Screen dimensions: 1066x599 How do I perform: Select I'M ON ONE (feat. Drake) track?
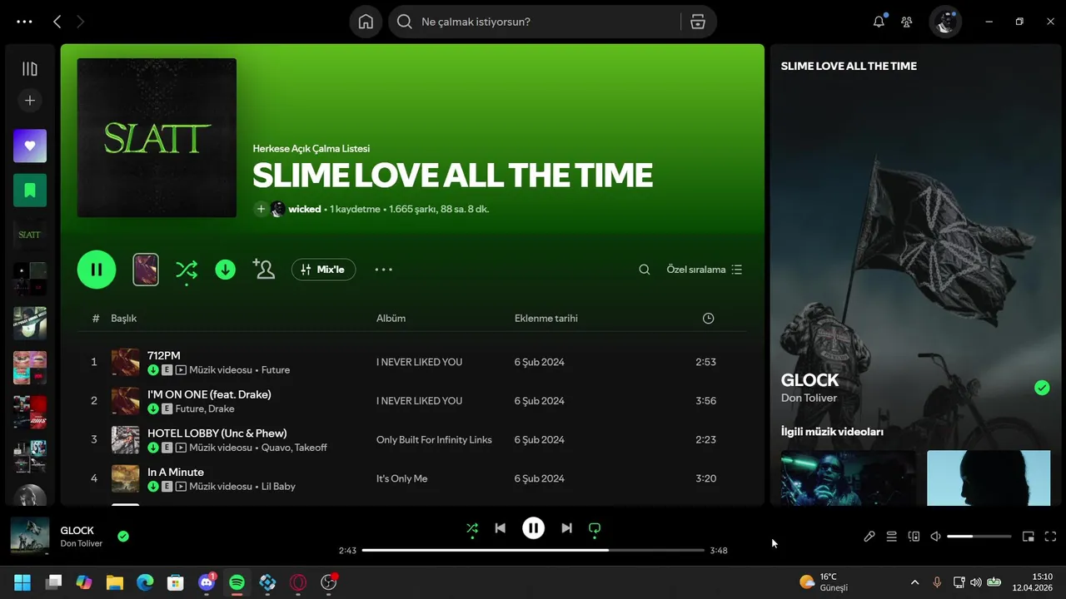[x=209, y=394]
